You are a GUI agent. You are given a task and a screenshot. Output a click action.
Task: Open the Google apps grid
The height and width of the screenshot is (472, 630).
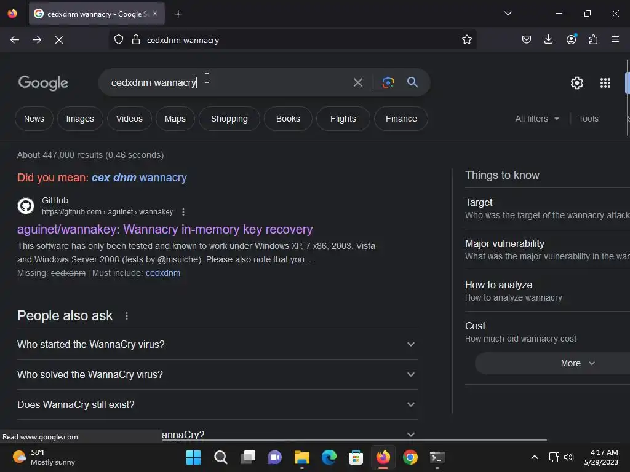605,83
